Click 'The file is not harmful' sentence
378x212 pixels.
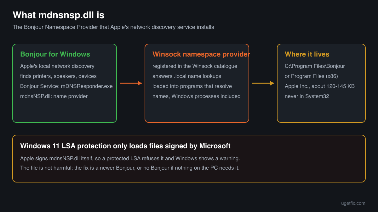pos(130,168)
